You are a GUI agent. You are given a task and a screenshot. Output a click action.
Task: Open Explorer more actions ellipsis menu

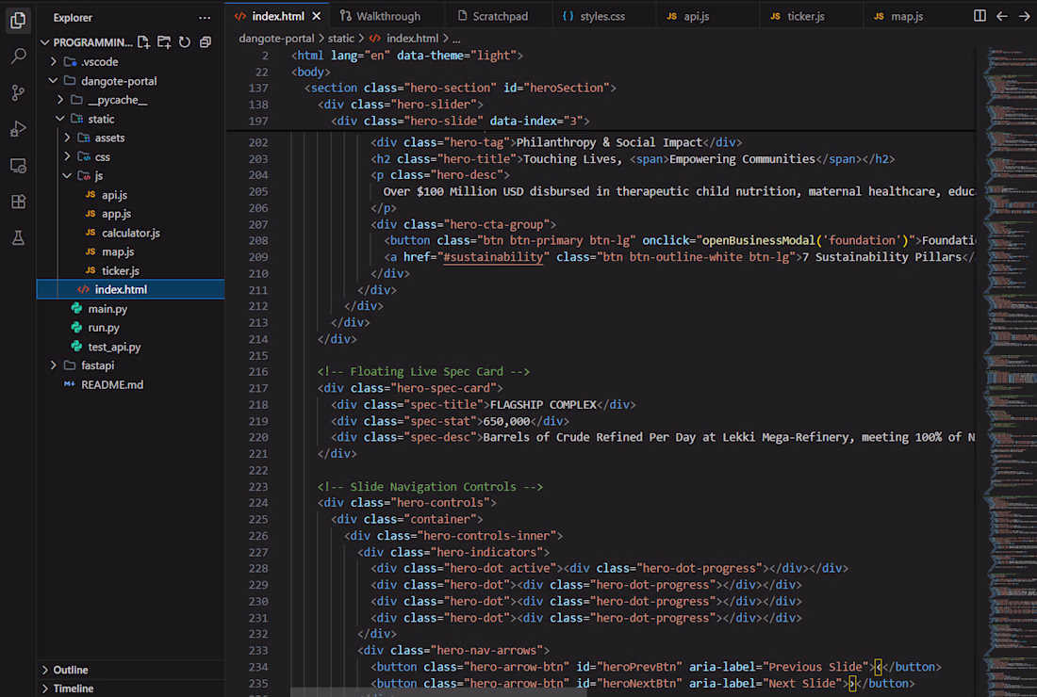pos(205,18)
